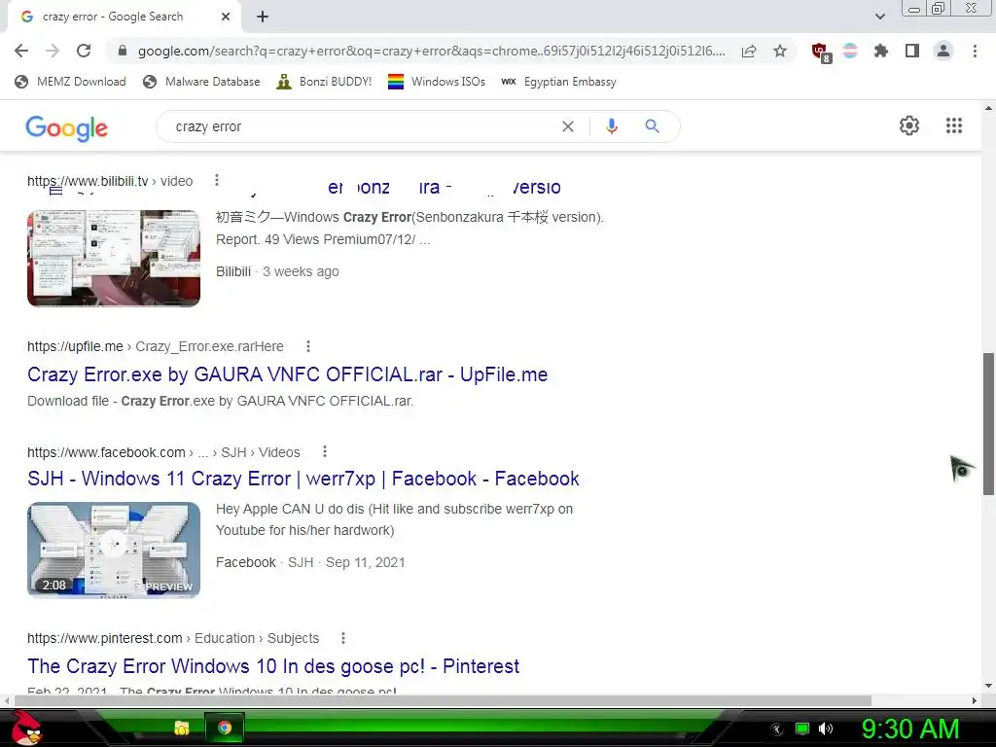The image size is (996, 747).
Task: Click the 'Facebook · SJH · Sep 11, 2021' text
Action: click(x=310, y=562)
